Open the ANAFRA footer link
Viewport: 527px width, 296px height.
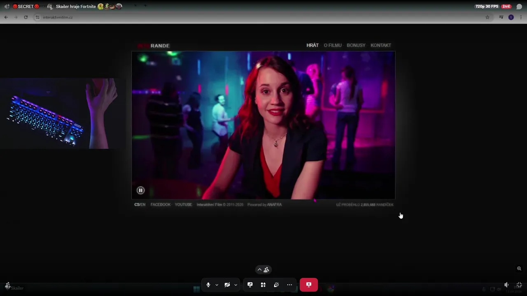click(x=274, y=204)
